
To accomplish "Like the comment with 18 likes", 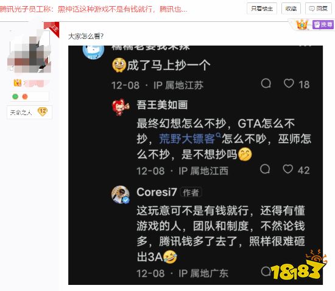I will 289,83.
